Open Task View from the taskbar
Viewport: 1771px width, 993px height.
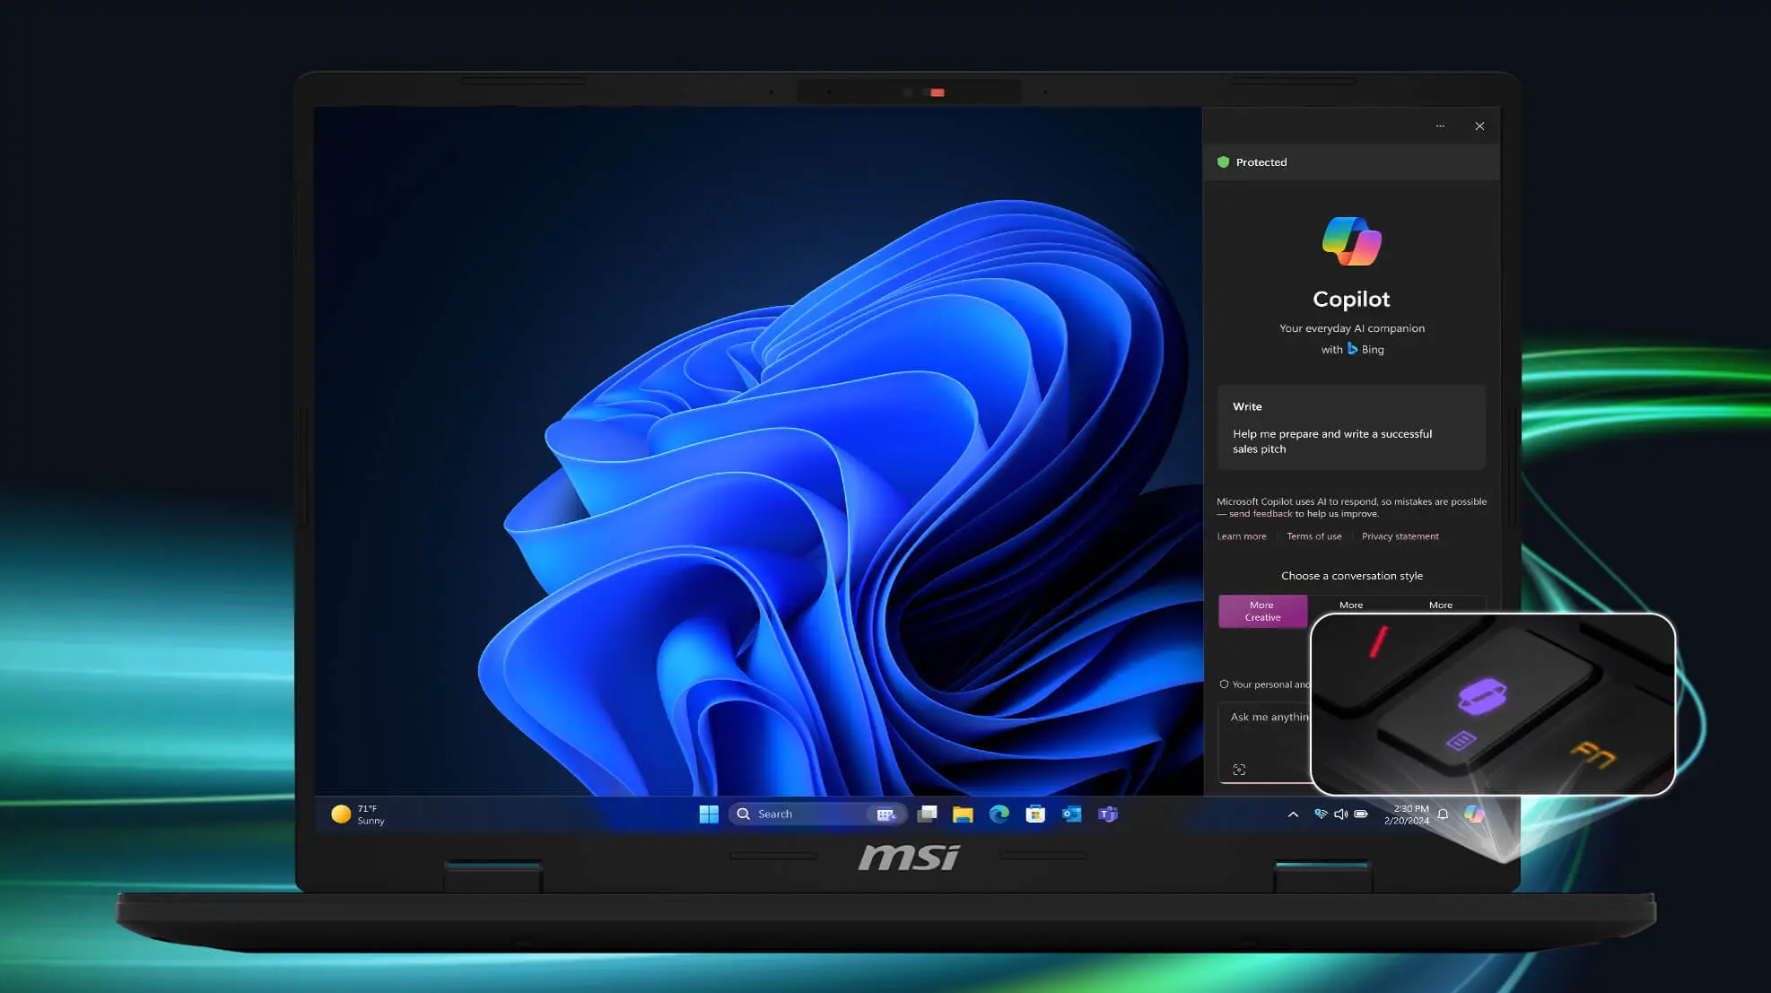927,814
